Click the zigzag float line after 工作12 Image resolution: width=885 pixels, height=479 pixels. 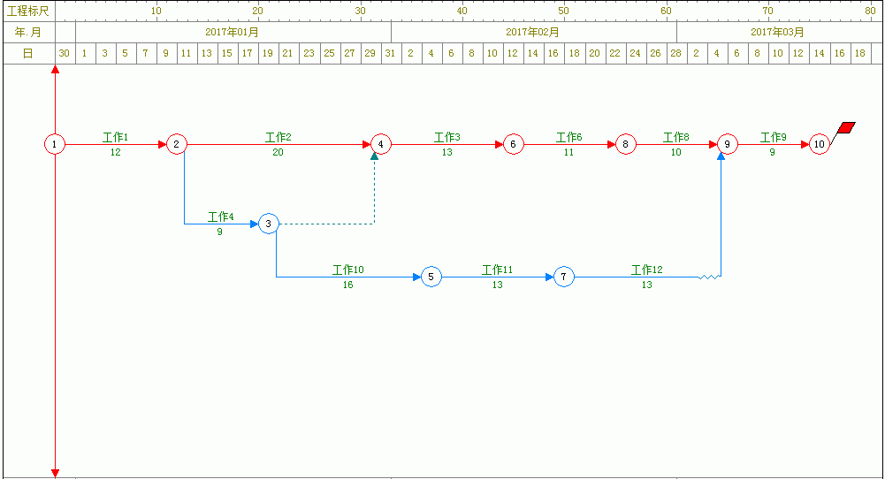coord(710,278)
